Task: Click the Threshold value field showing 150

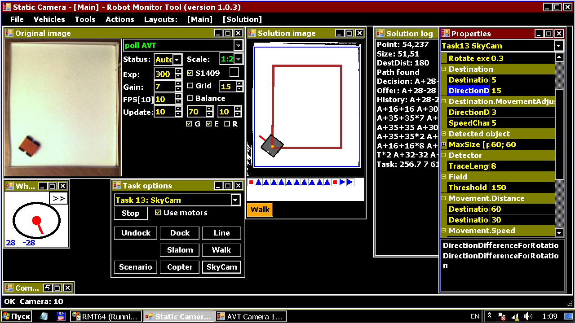Action: point(522,188)
